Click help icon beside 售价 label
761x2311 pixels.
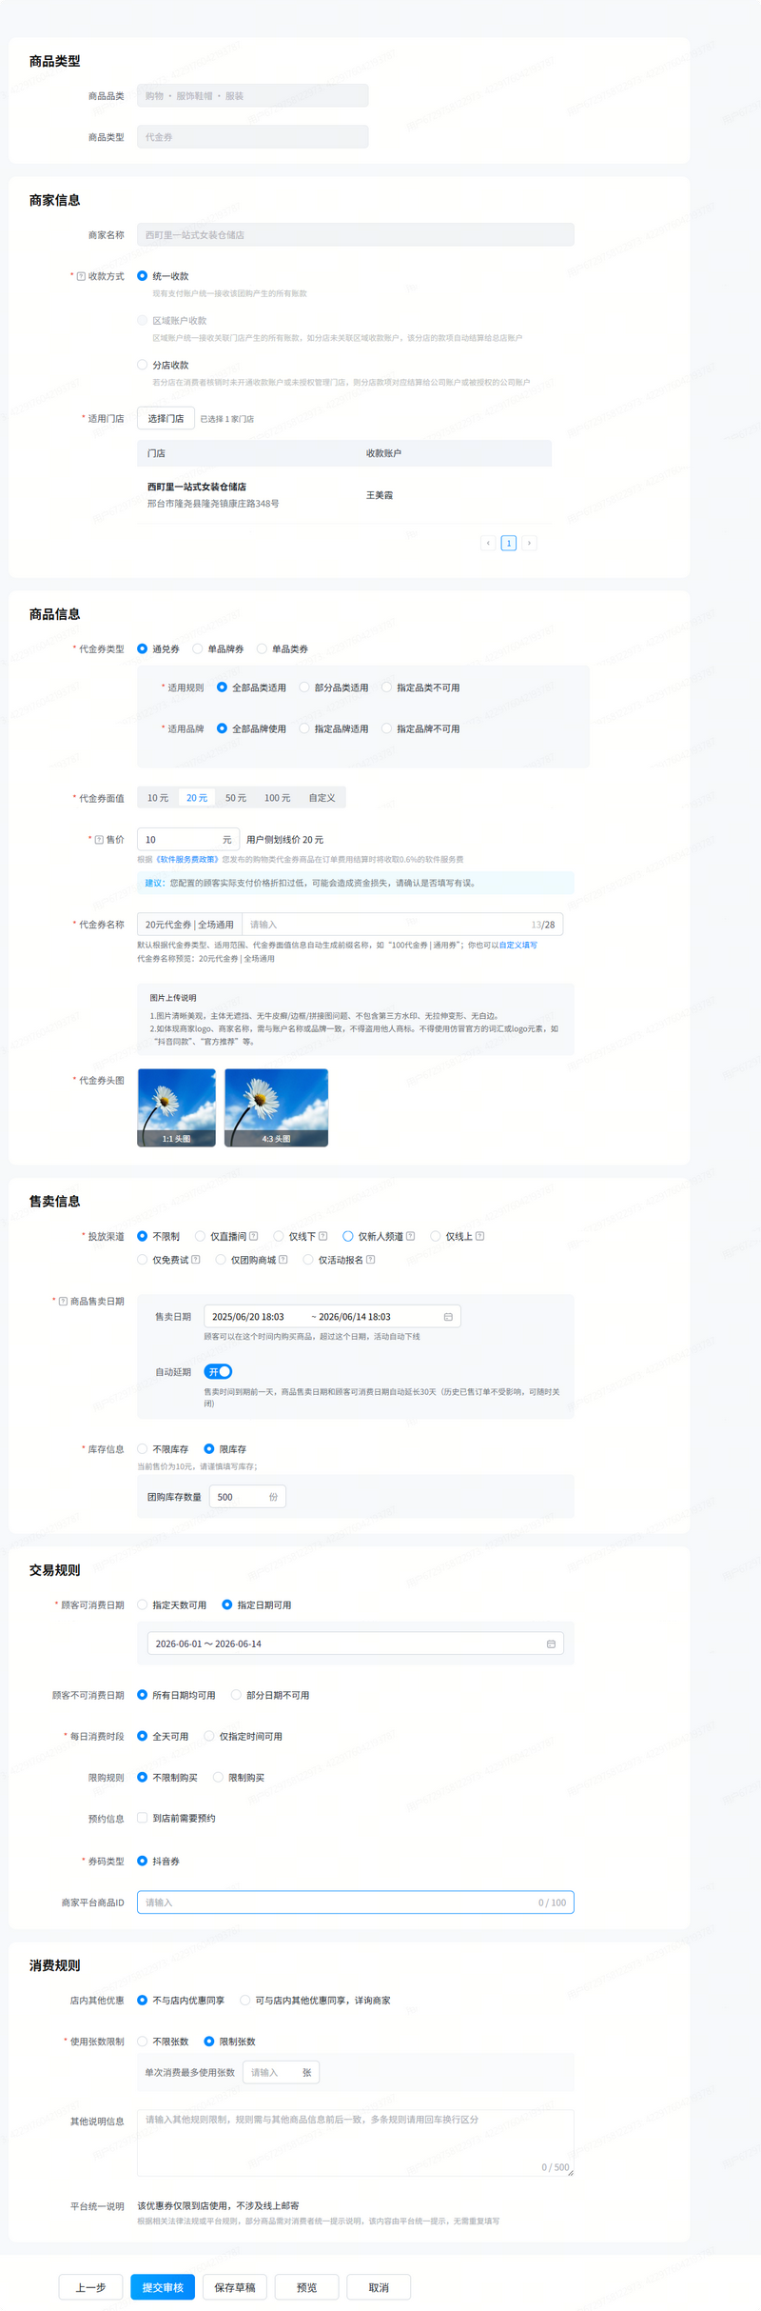click(99, 840)
